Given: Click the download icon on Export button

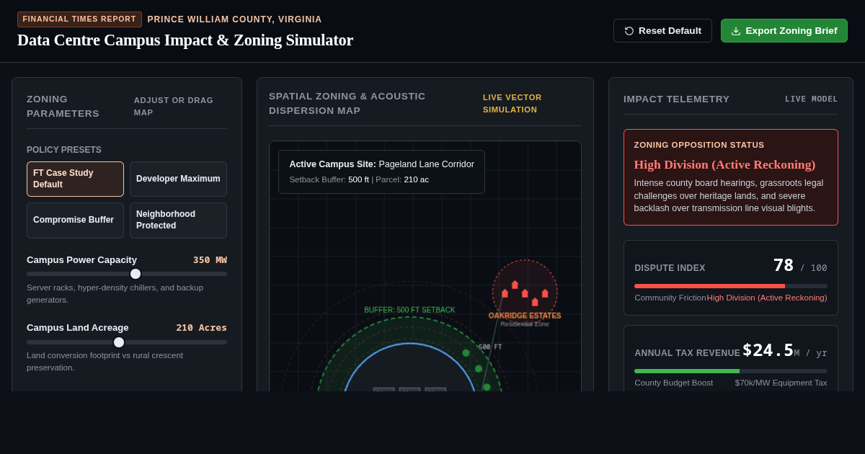Looking at the screenshot, I should click(x=736, y=31).
